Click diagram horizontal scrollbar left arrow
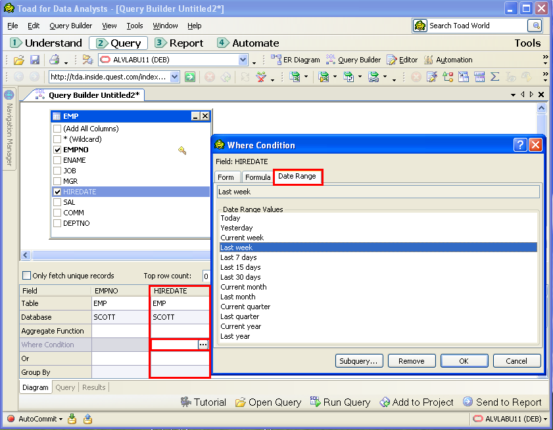553x430 pixels. (x=26, y=255)
